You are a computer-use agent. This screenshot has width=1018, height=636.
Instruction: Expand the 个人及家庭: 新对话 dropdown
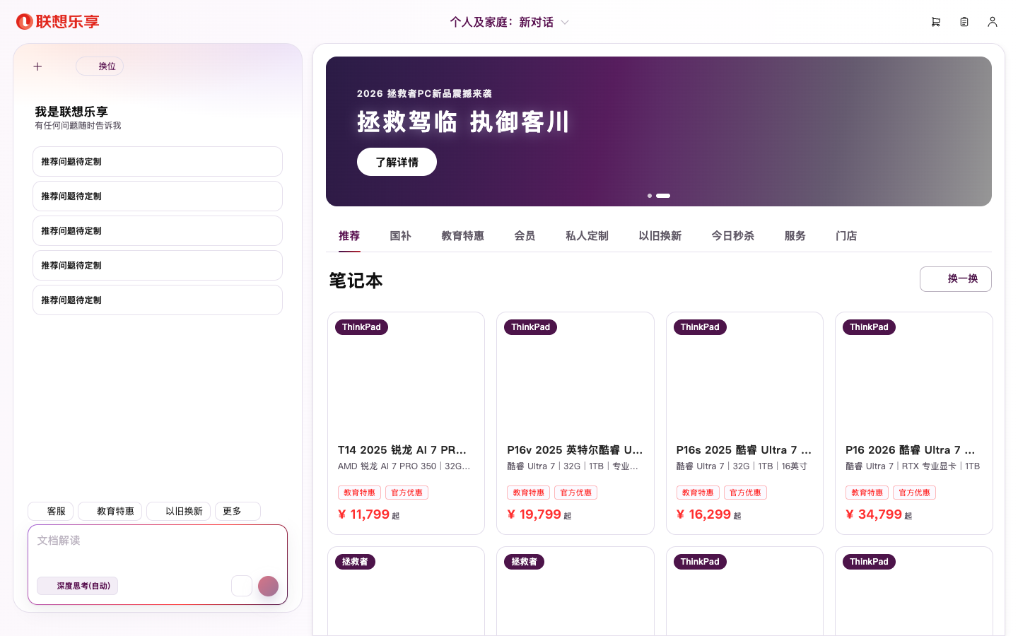509,23
